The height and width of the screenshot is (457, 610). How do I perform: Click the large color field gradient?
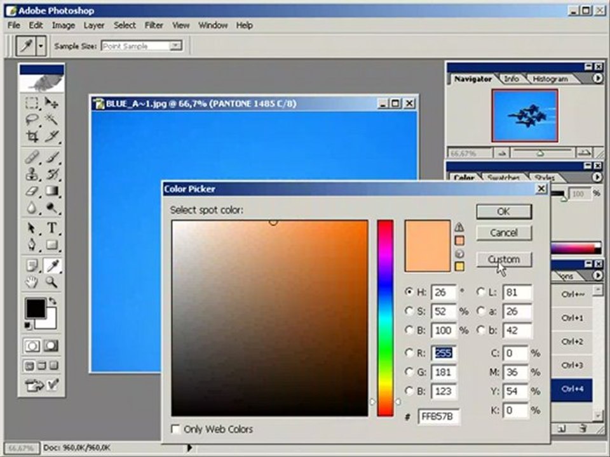click(269, 318)
